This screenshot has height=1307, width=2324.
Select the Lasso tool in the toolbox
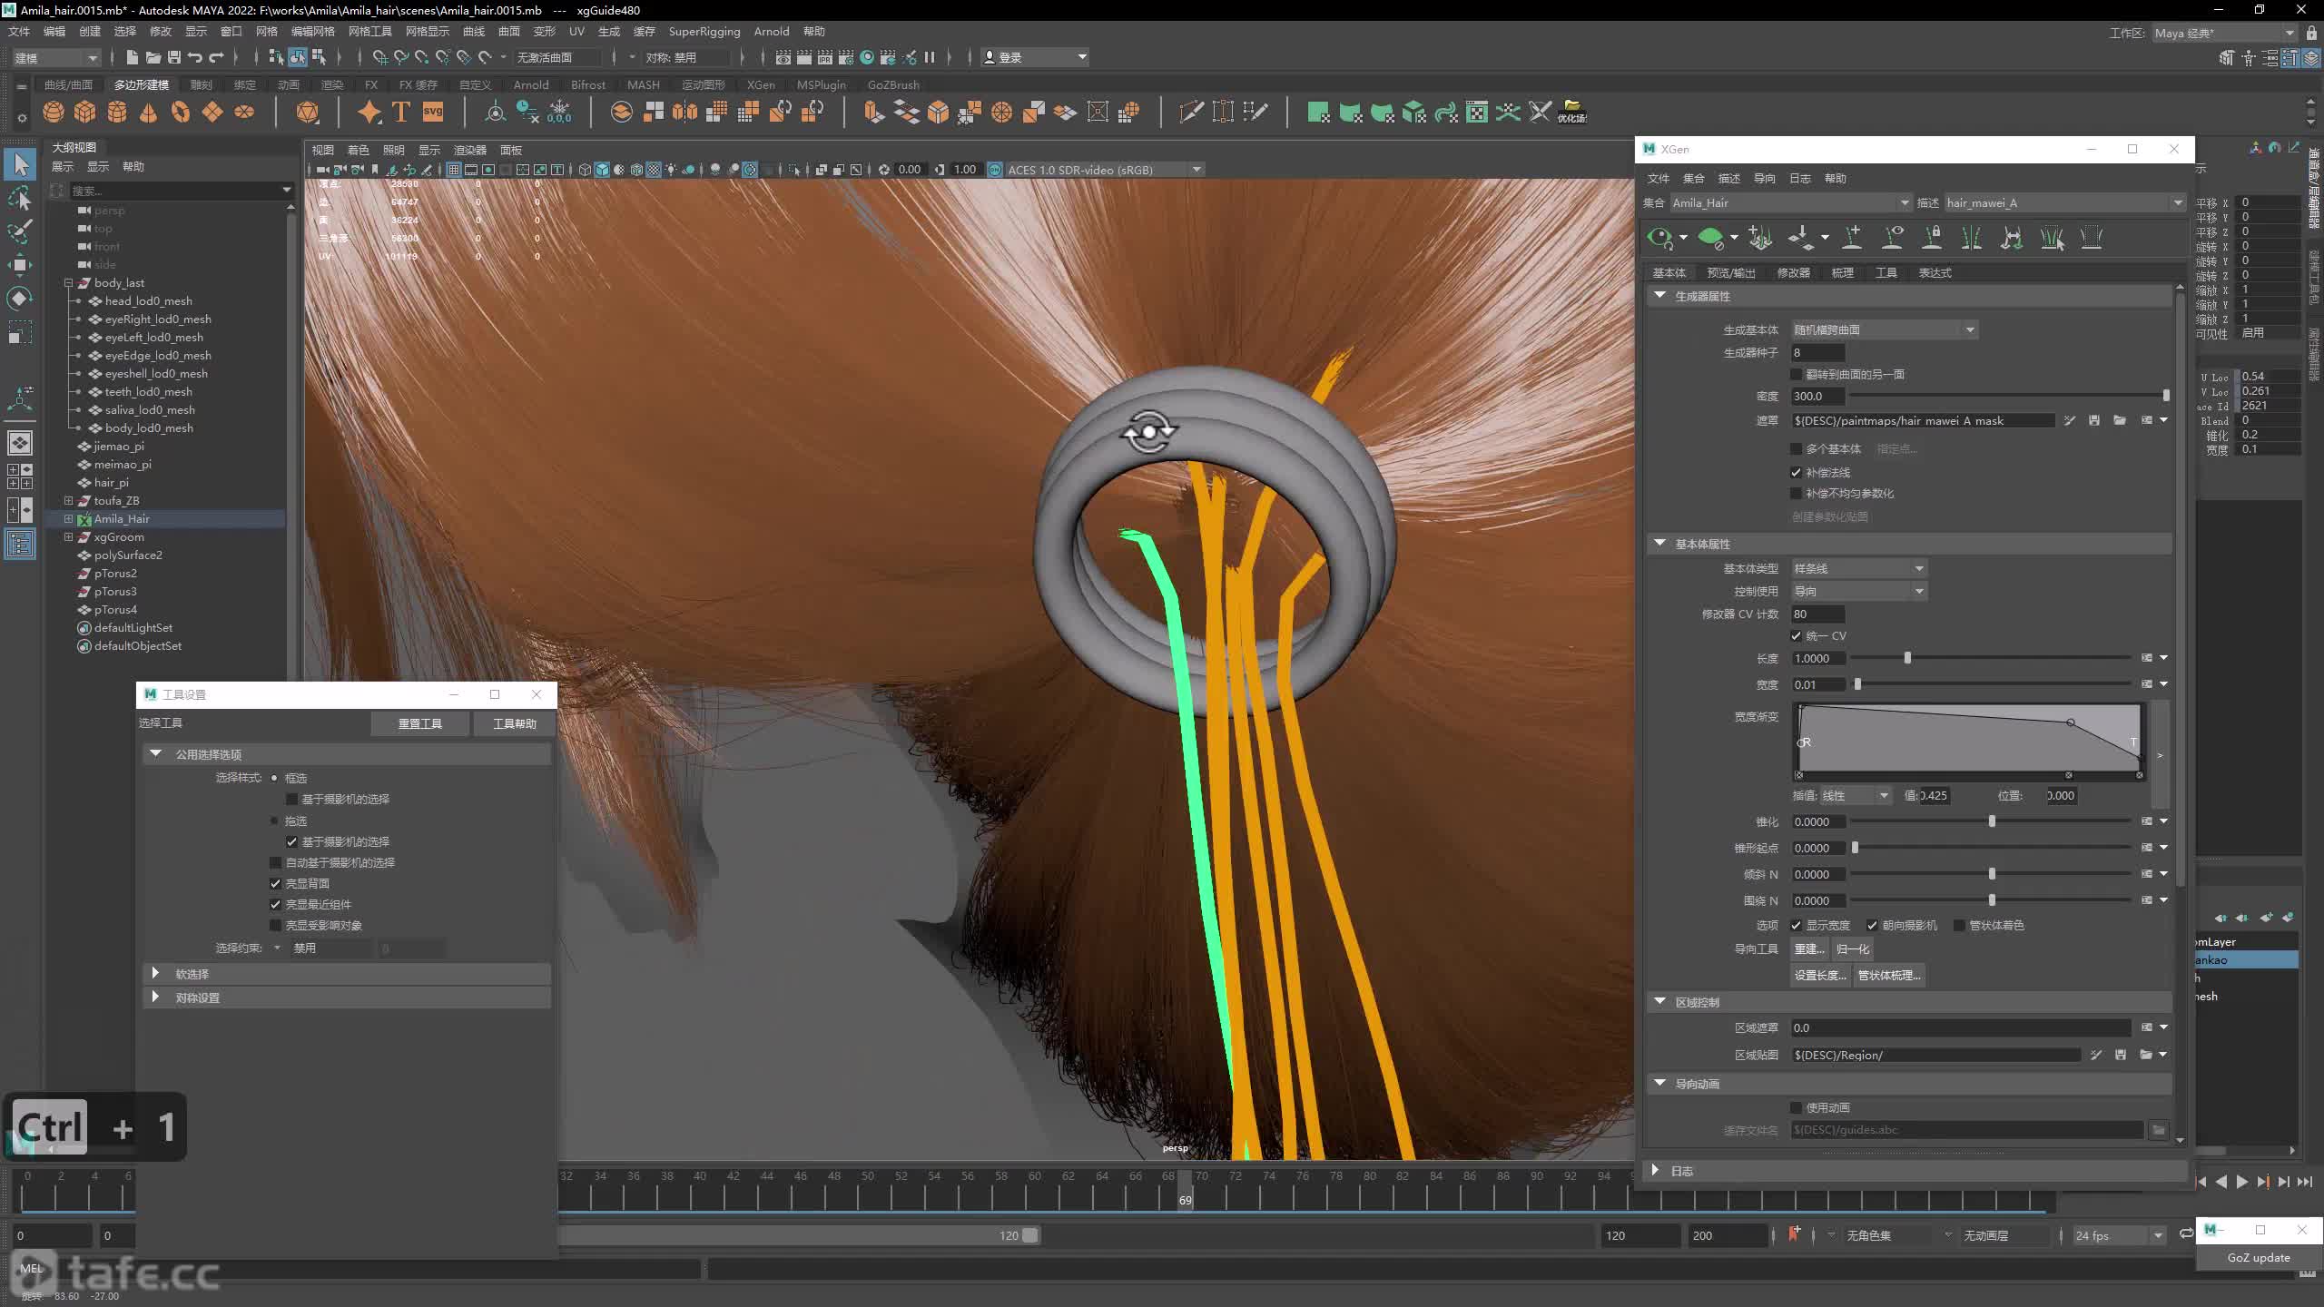tap(20, 198)
